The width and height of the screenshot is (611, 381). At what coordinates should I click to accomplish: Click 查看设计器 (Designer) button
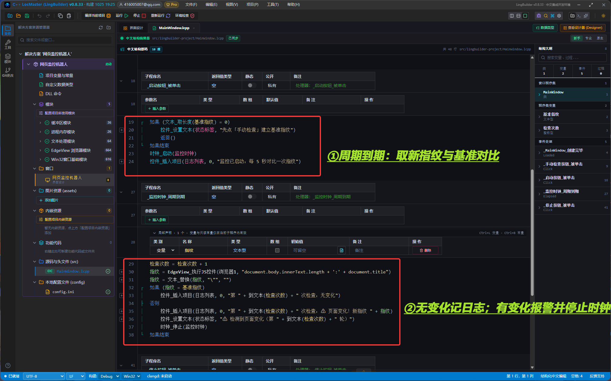[x=582, y=28]
